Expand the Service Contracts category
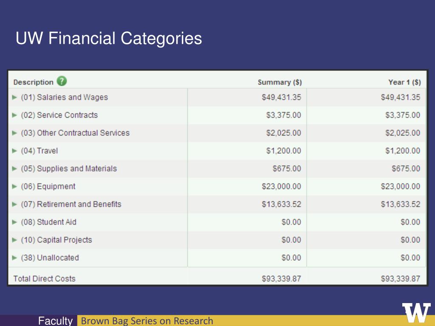Screen dimensions: 435x326 click(15, 115)
